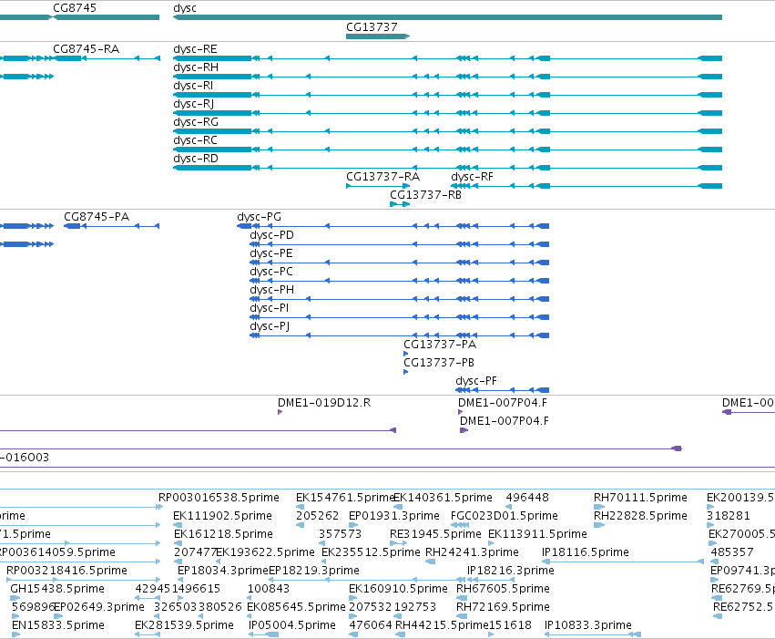Select transcript dysc-RE label
The width and height of the screenshot is (775, 639).
[x=195, y=49]
